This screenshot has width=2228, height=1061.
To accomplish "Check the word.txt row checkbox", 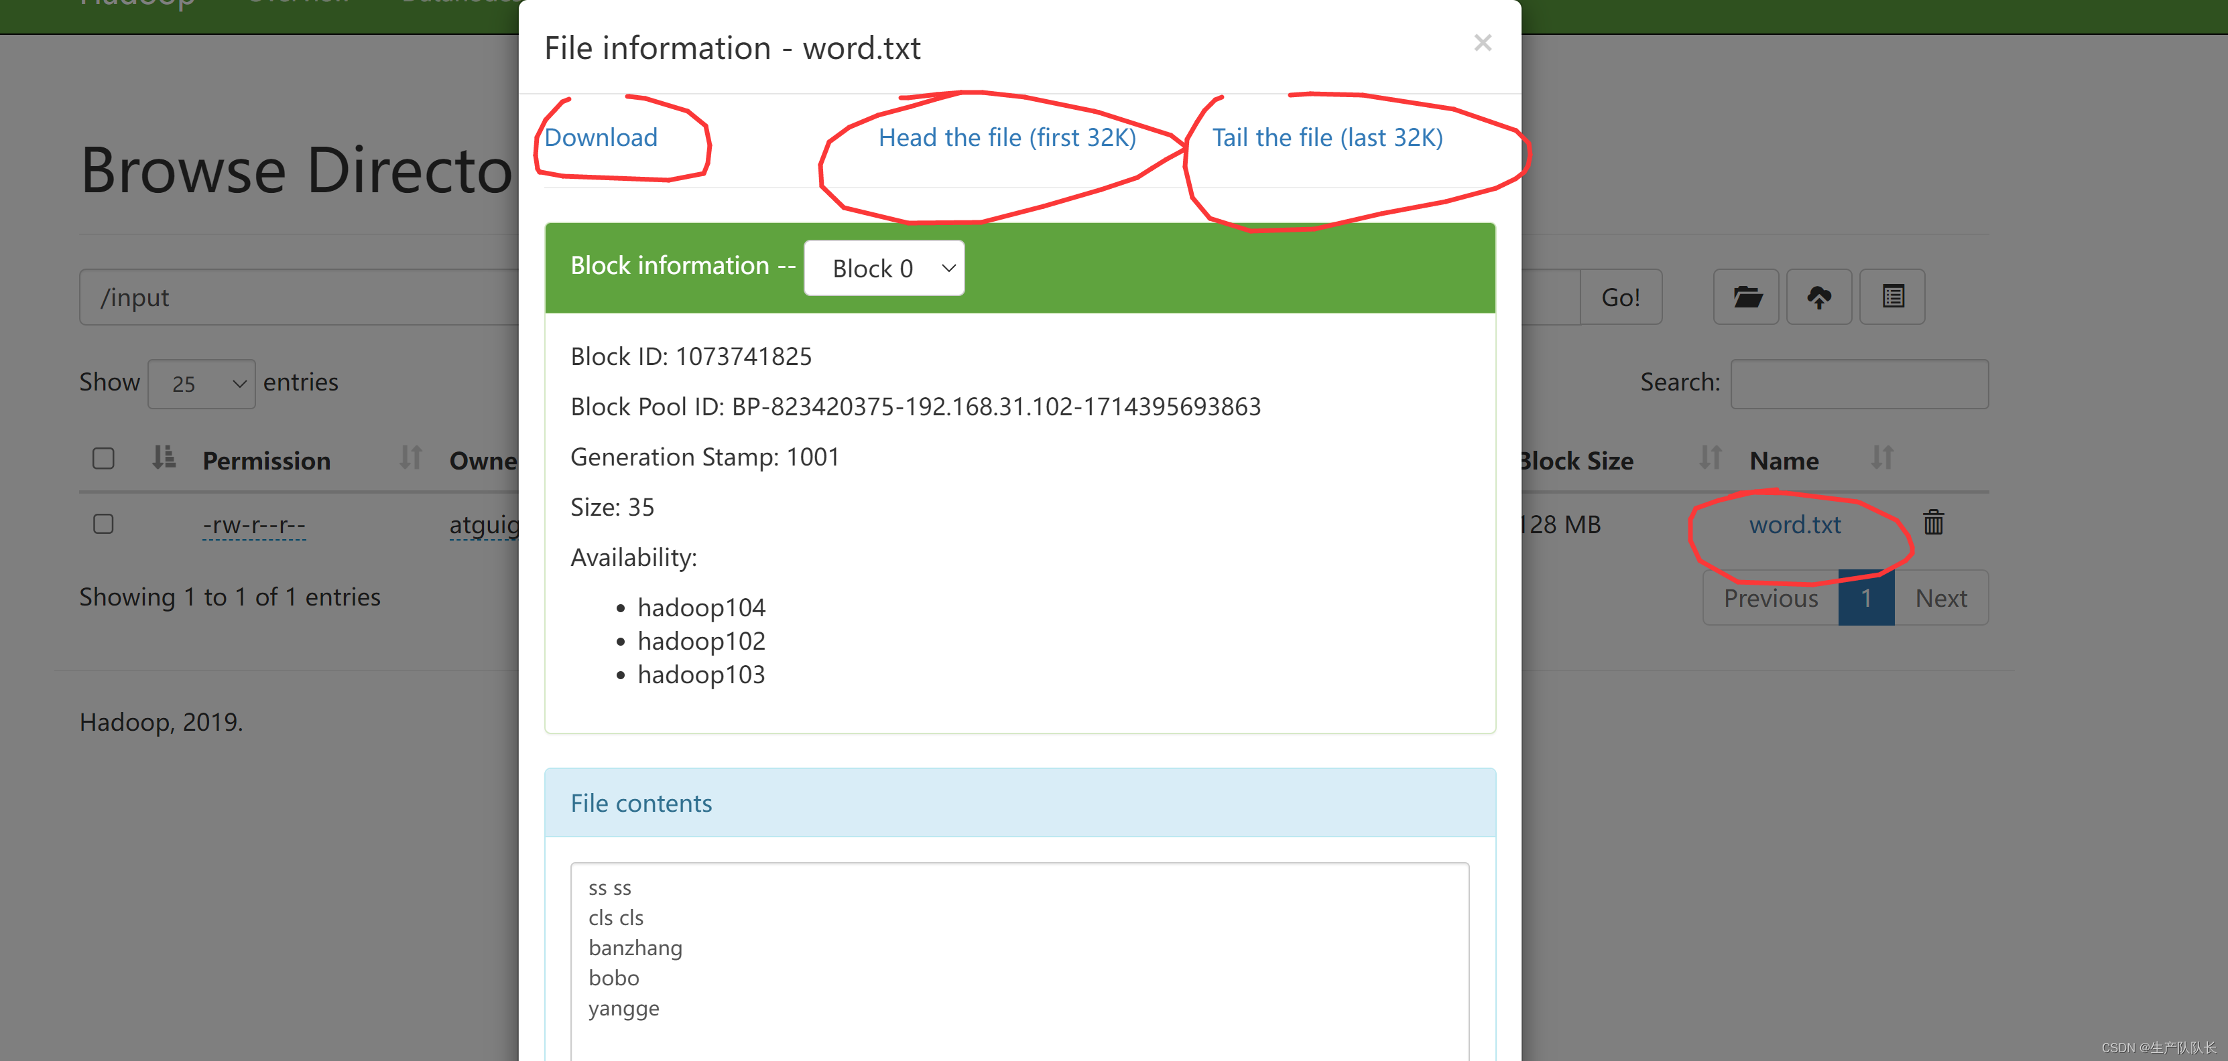I will click(104, 524).
